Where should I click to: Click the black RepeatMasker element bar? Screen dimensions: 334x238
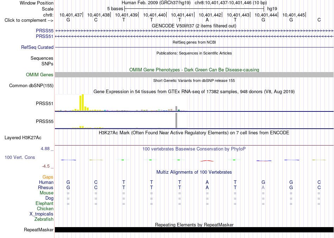[x=194, y=230]
